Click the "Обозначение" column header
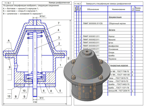Screen dimensions: 145x106 click(93, 9)
